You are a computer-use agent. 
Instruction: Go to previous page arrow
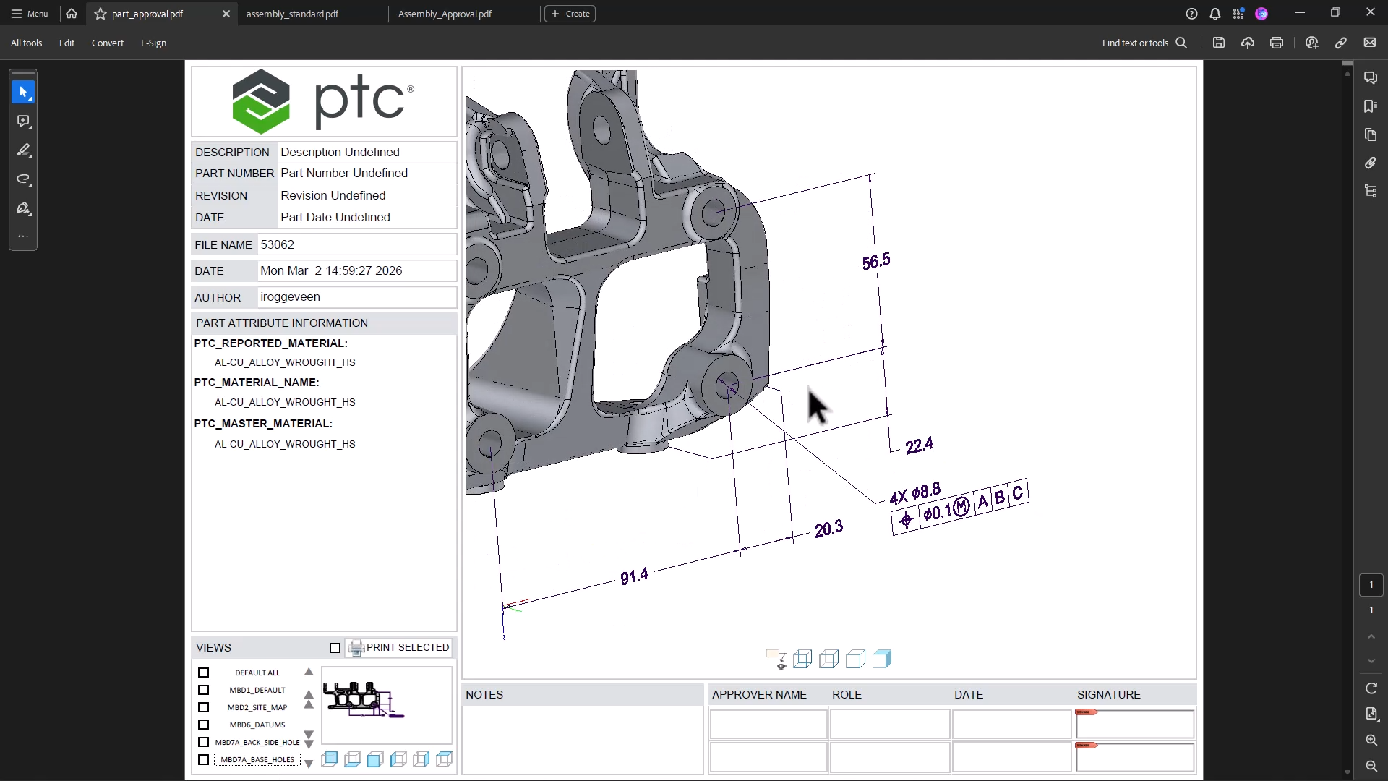[x=1371, y=637]
